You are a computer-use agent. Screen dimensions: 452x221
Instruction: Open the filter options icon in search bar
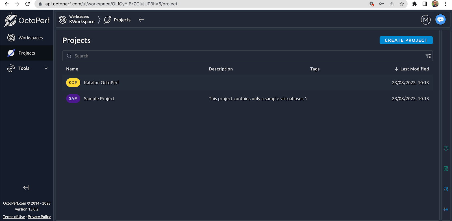[428, 56]
